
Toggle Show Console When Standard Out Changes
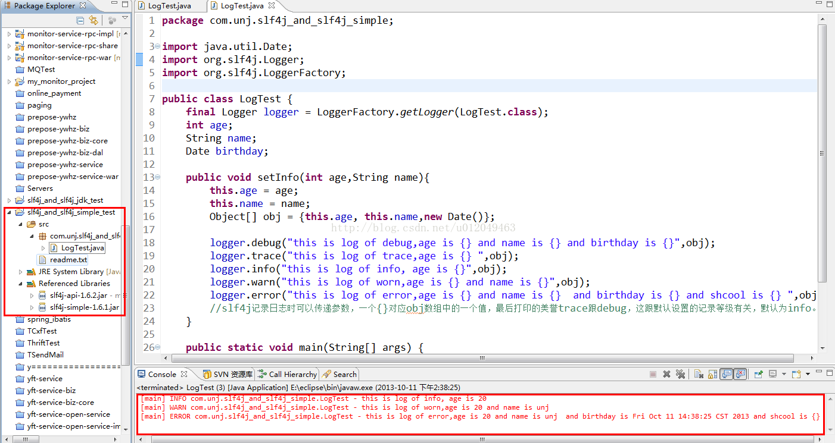tap(727, 374)
